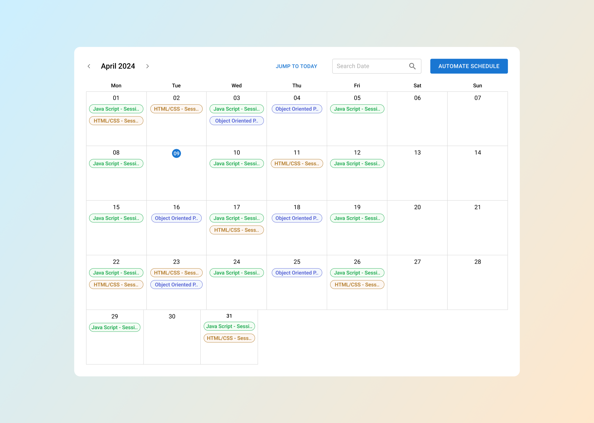
Task: Open HTML/CSS session on day 31
Action: point(229,338)
